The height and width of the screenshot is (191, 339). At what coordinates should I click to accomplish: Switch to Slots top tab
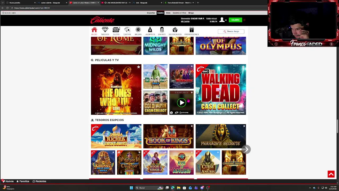tap(168, 13)
